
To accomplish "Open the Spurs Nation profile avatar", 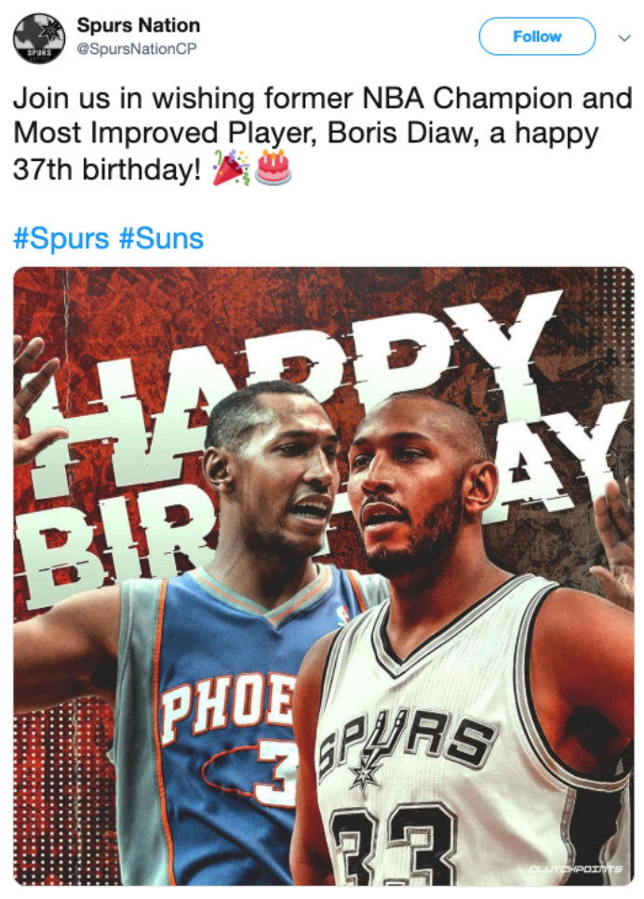I will click(39, 38).
